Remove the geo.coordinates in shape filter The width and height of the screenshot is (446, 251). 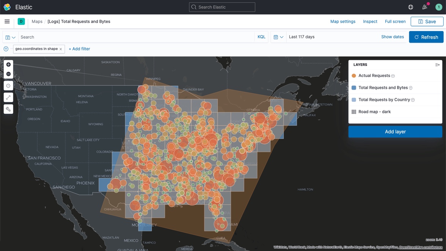[x=61, y=49]
